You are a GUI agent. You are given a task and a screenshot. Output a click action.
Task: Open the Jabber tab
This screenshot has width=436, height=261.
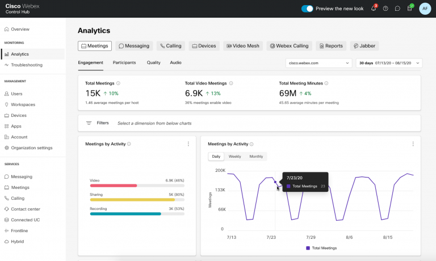(x=364, y=46)
